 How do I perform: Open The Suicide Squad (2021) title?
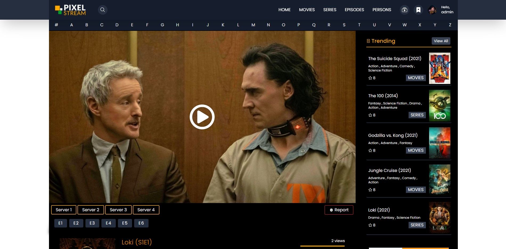(x=395, y=58)
